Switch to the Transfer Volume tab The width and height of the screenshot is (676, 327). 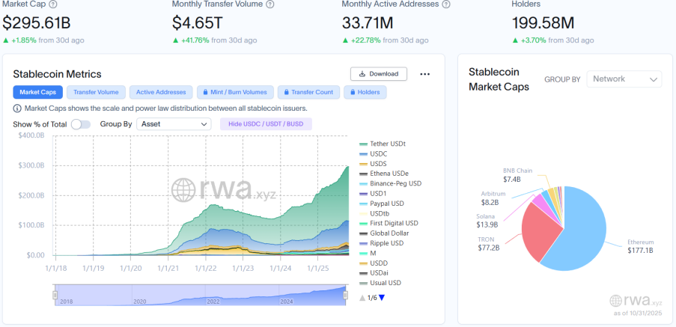(x=97, y=92)
